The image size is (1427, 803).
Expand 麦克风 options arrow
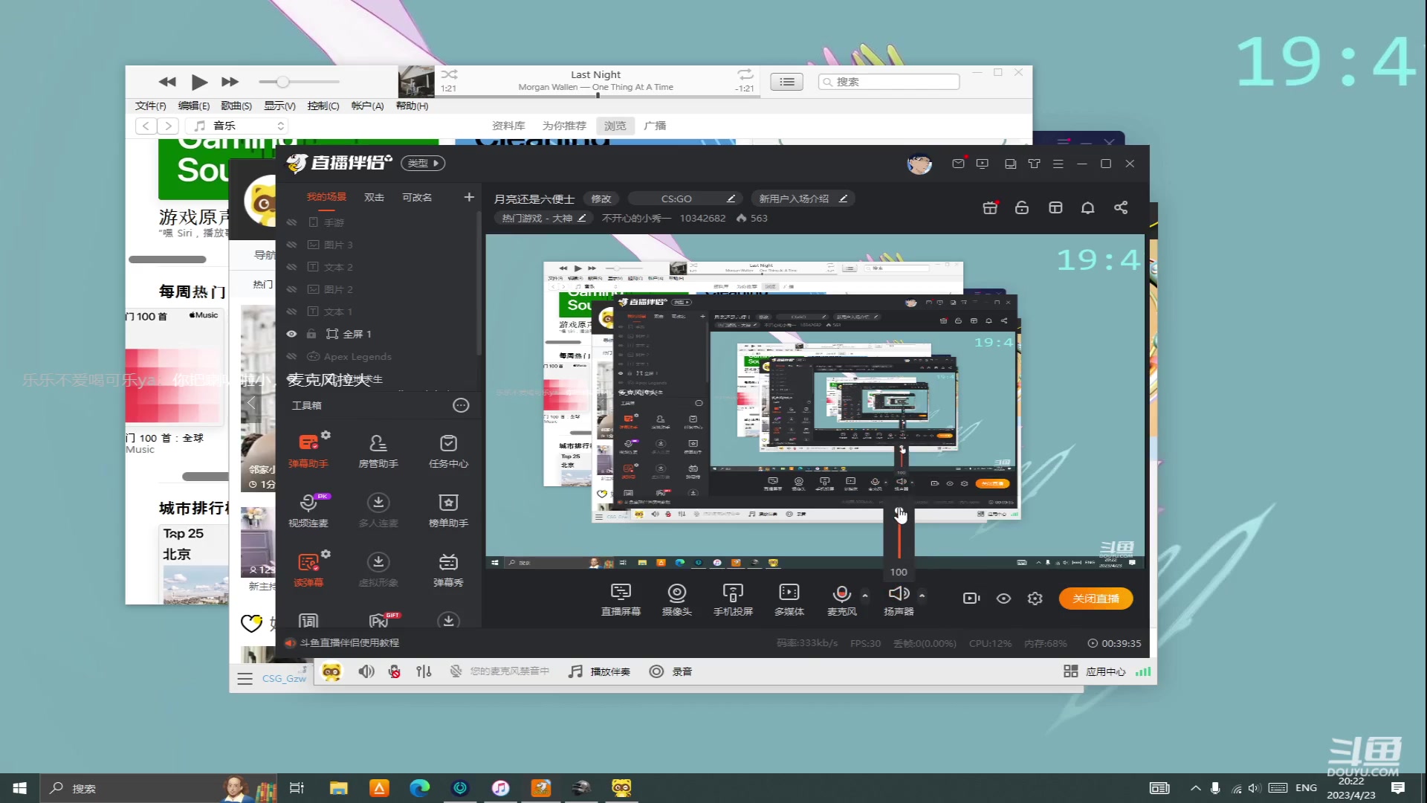coord(864,596)
